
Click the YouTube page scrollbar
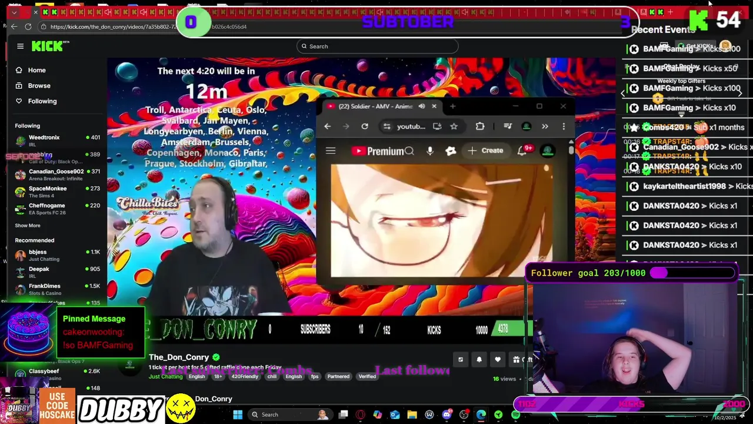pyautogui.click(x=571, y=150)
